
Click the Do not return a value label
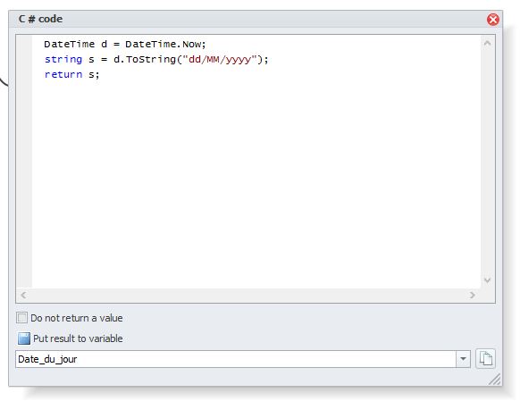(x=77, y=318)
